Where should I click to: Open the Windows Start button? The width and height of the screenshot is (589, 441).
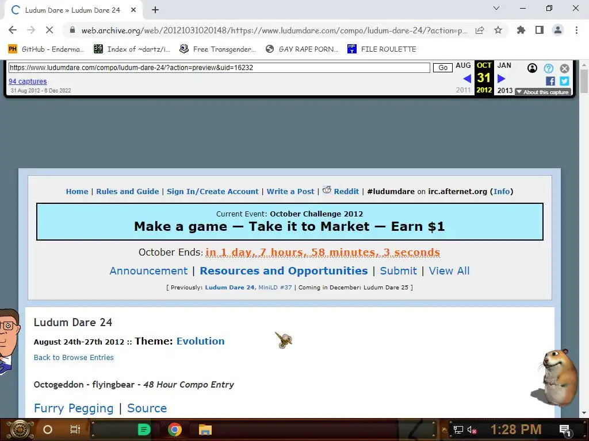pyautogui.click(x=20, y=430)
